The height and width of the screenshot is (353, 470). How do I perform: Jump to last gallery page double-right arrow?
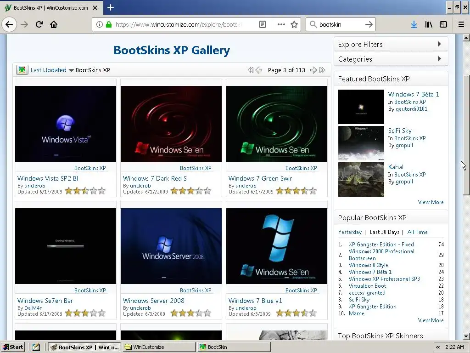[322, 70]
